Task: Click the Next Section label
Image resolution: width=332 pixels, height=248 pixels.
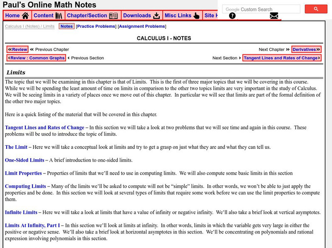Action: pos(225,58)
